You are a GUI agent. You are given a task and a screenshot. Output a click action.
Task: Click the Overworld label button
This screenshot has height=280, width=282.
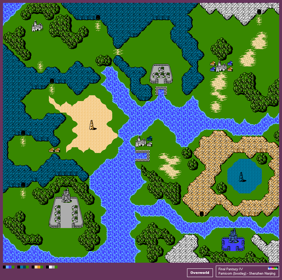200,273
